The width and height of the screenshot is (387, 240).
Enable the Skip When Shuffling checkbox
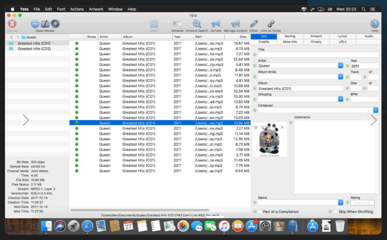pos(336,212)
